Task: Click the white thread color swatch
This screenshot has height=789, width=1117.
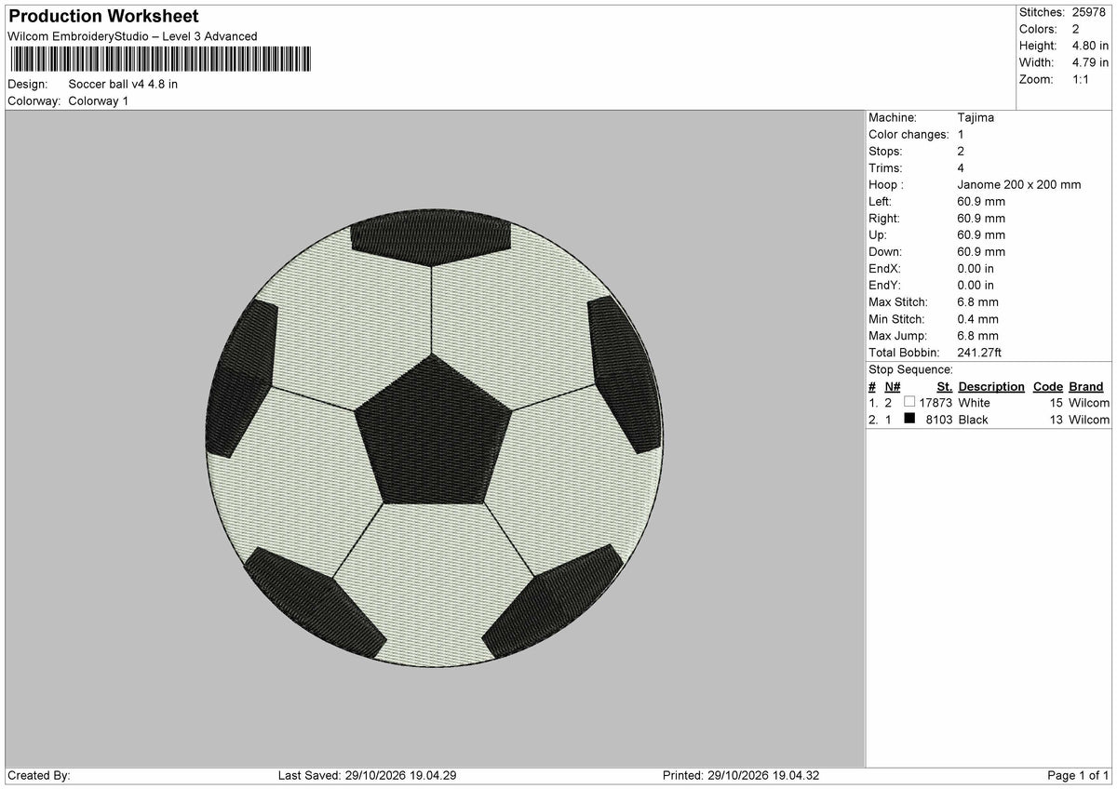Action: pos(909,402)
